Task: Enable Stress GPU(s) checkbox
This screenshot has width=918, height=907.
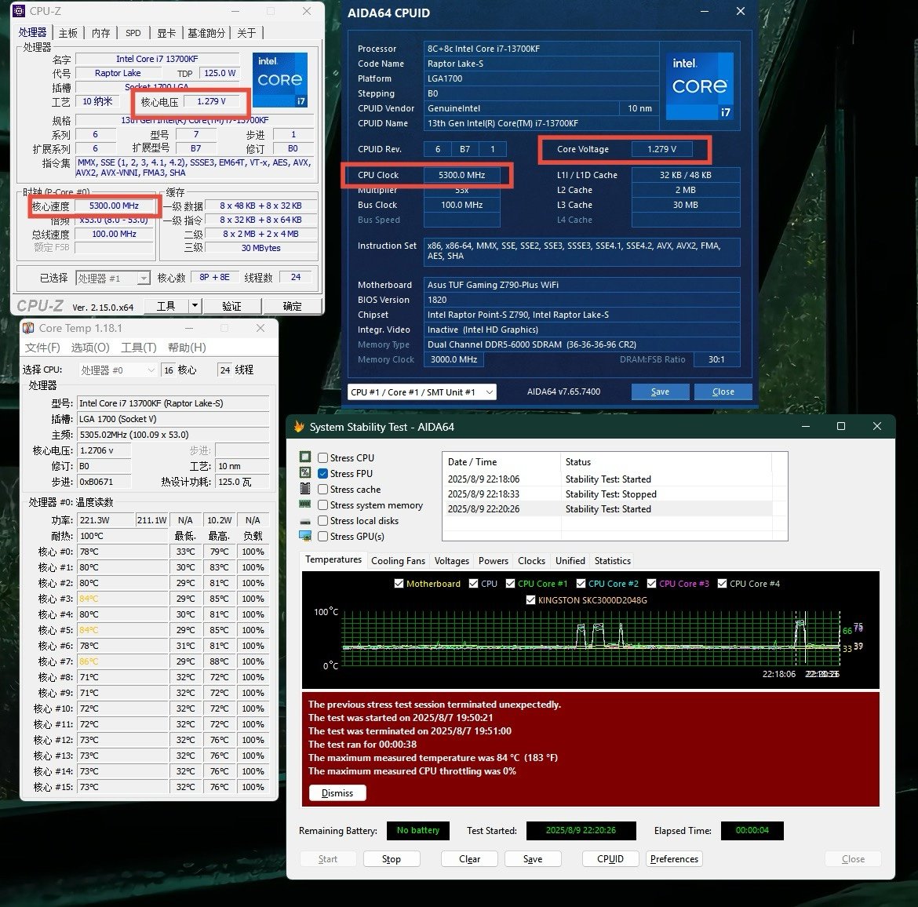Action: pos(322,536)
